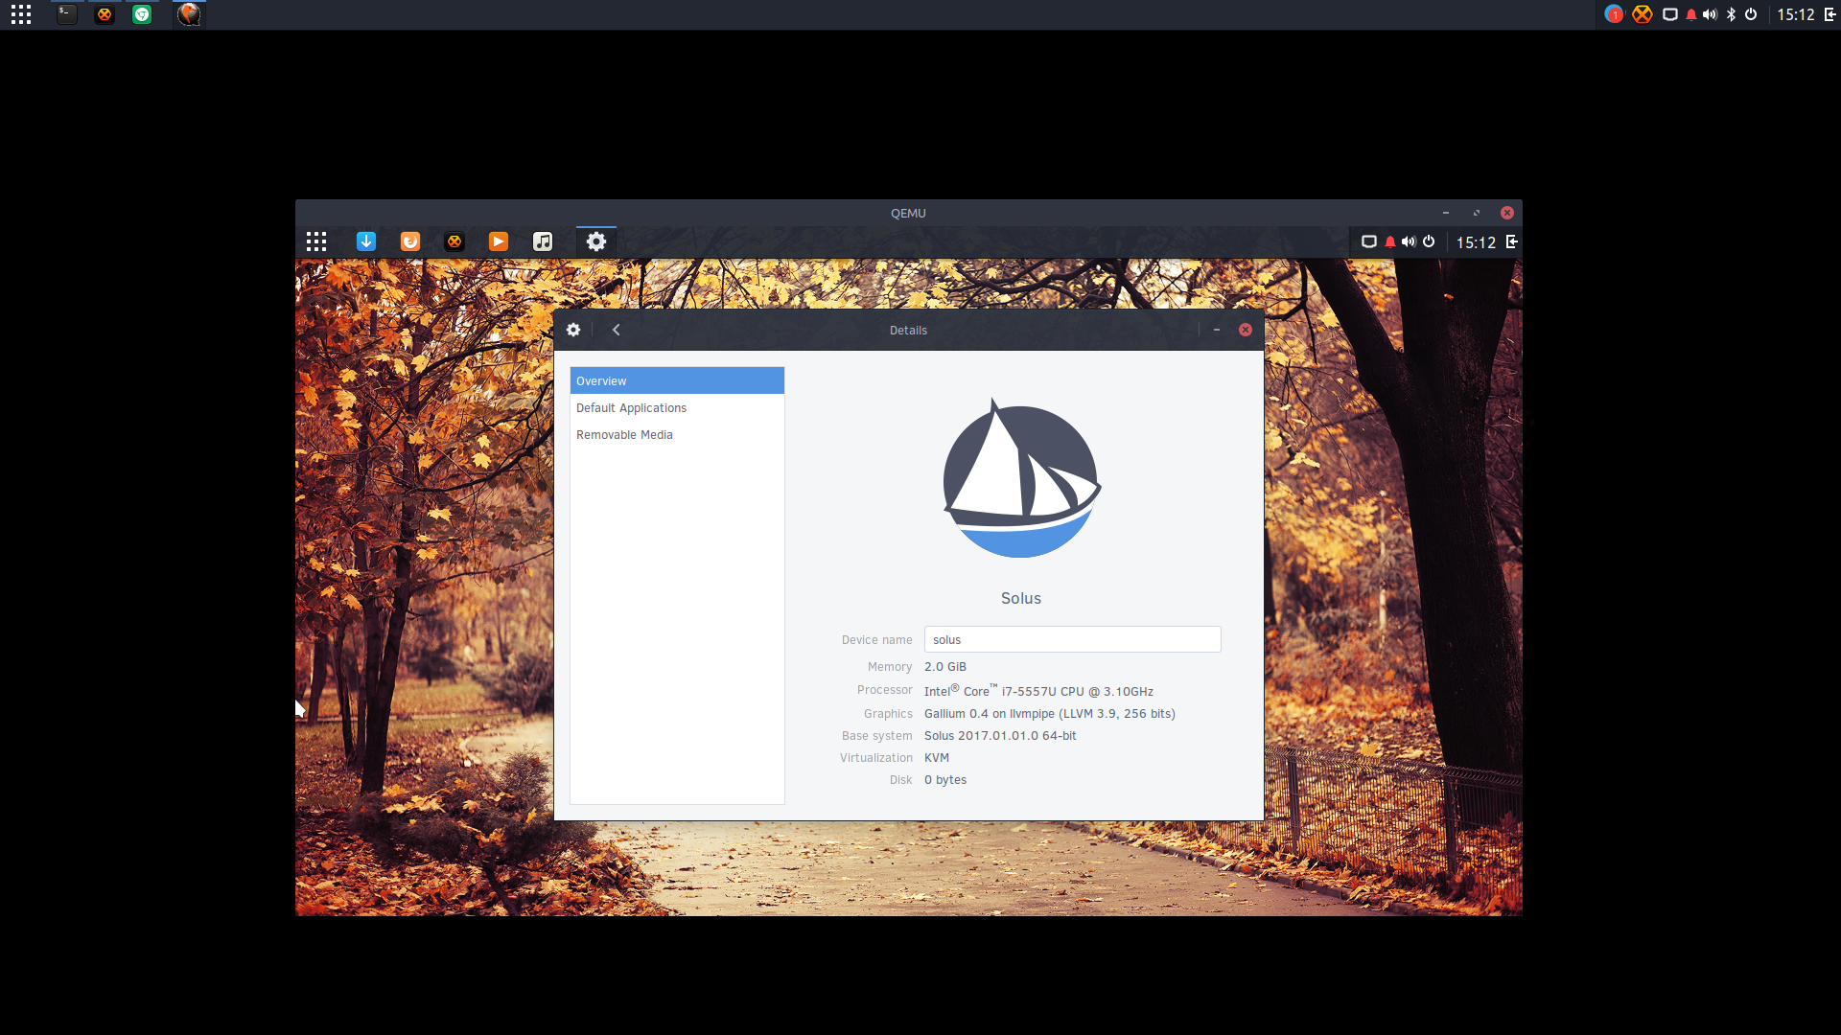Select Removable Media in Details sidebar

click(677, 434)
